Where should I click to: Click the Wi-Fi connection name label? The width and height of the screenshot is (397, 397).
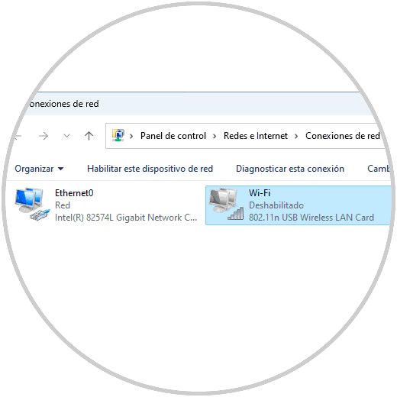click(260, 193)
